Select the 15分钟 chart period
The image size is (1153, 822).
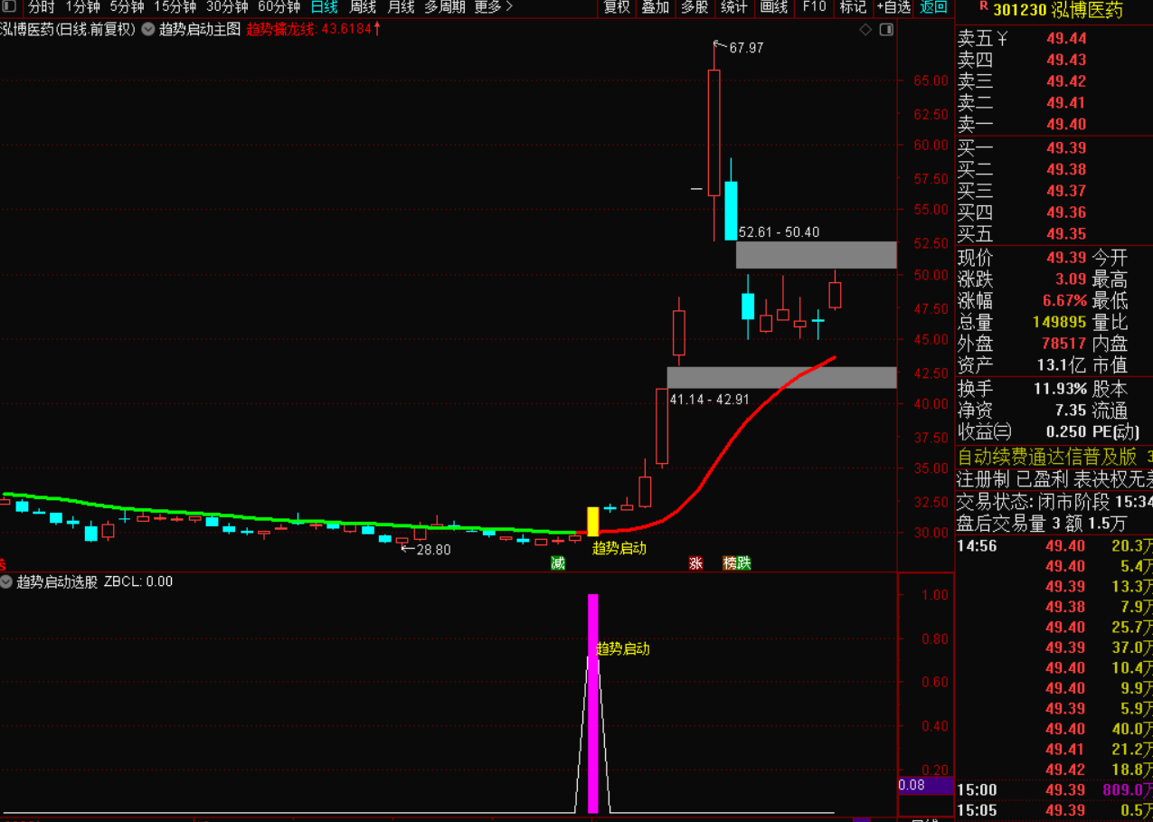pyautogui.click(x=175, y=7)
